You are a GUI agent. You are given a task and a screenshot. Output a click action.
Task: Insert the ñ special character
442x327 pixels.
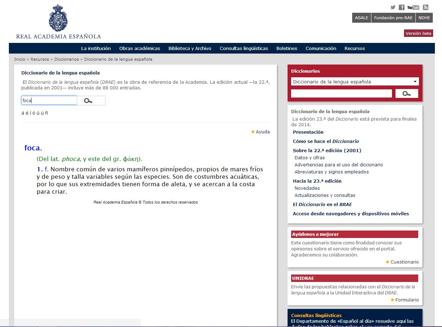(x=47, y=113)
